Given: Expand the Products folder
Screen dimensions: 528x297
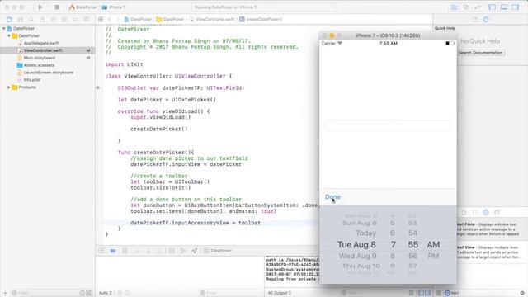Looking at the screenshot, I should 9,87.
